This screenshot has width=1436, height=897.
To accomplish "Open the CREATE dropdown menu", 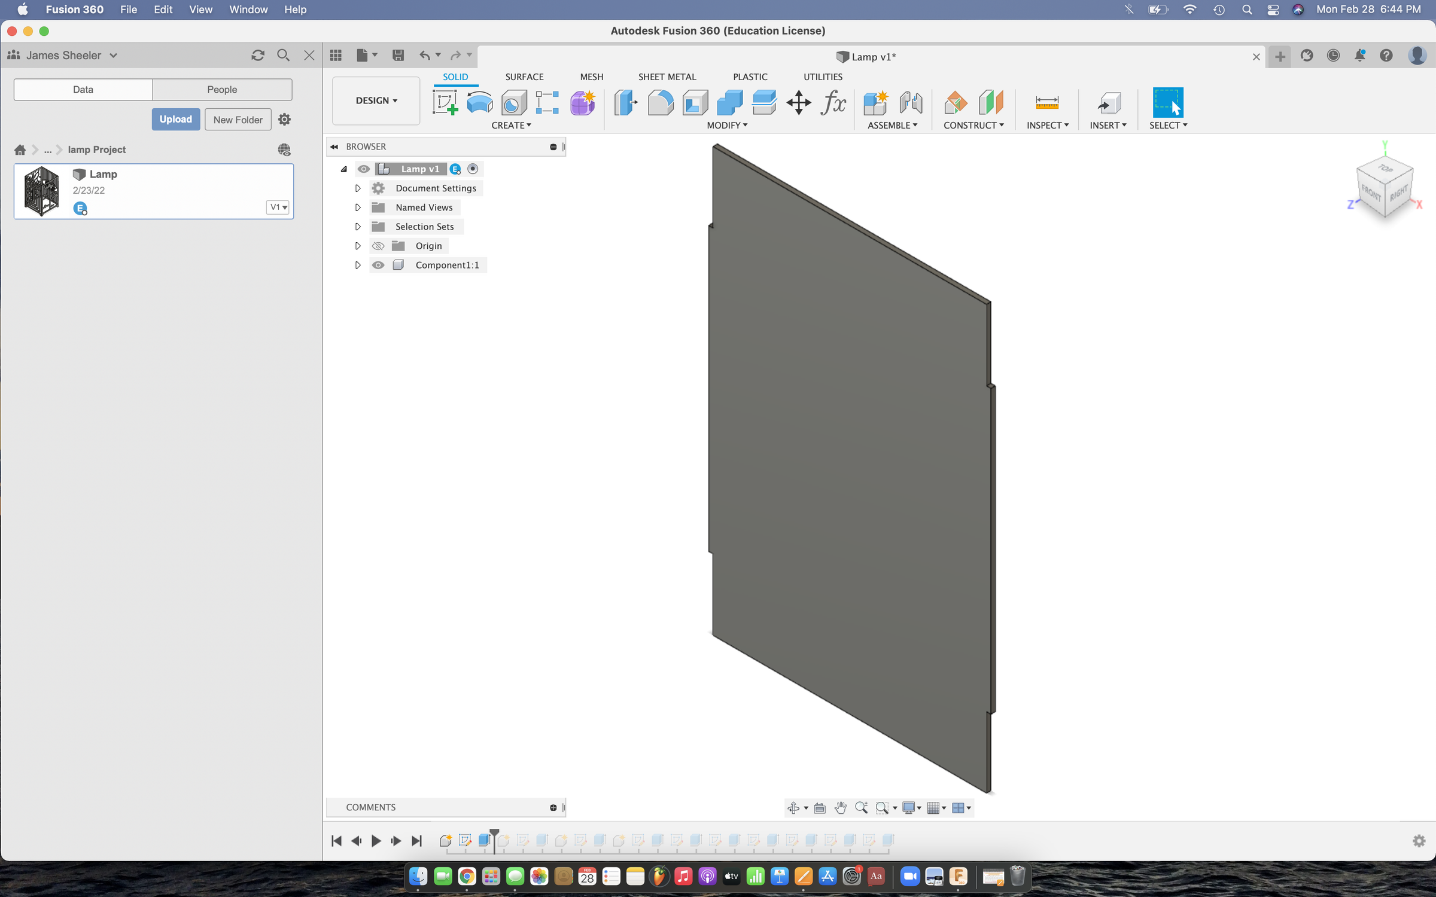I will (512, 125).
